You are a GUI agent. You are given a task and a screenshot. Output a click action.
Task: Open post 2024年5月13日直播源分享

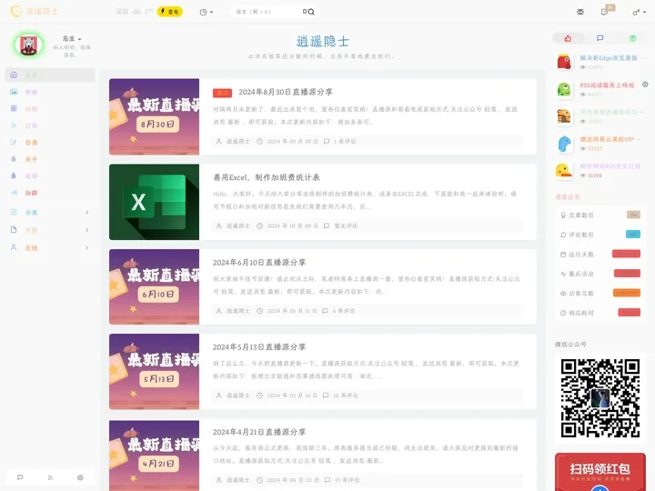coord(259,347)
